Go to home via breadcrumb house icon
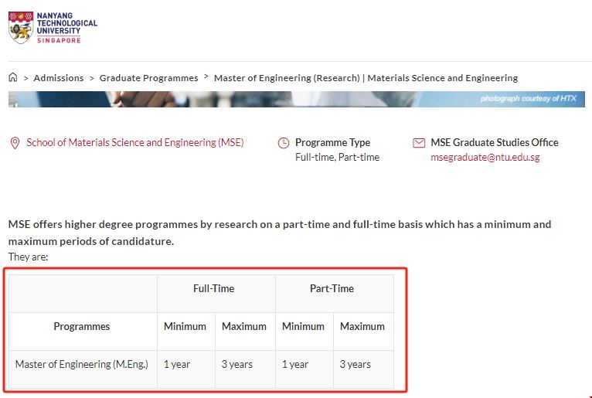 coord(13,77)
